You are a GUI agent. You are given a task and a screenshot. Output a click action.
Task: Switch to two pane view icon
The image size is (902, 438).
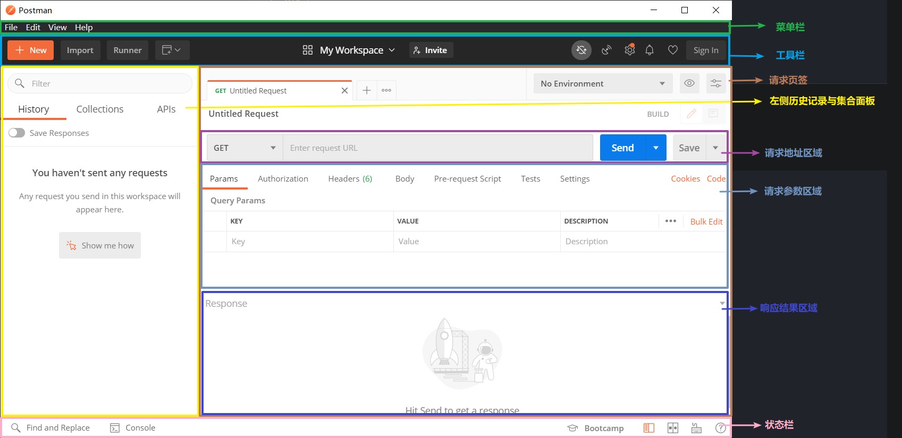coord(673,428)
